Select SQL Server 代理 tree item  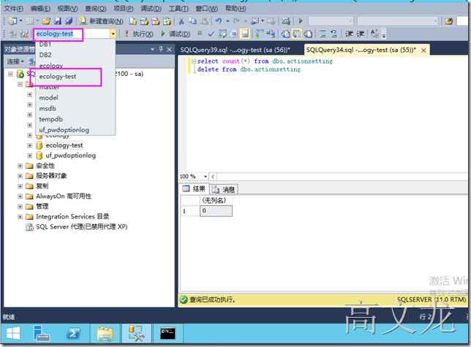pyautogui.click(x=81, y=227)
